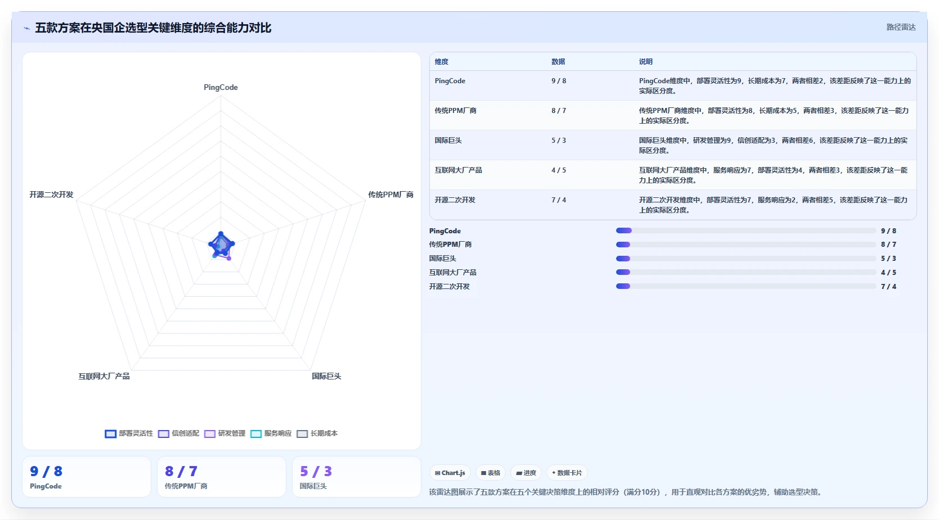Click the 路径雷达 label in the header
The height and width of the screenshot is (520, 939).
click(x=901, y=27)
